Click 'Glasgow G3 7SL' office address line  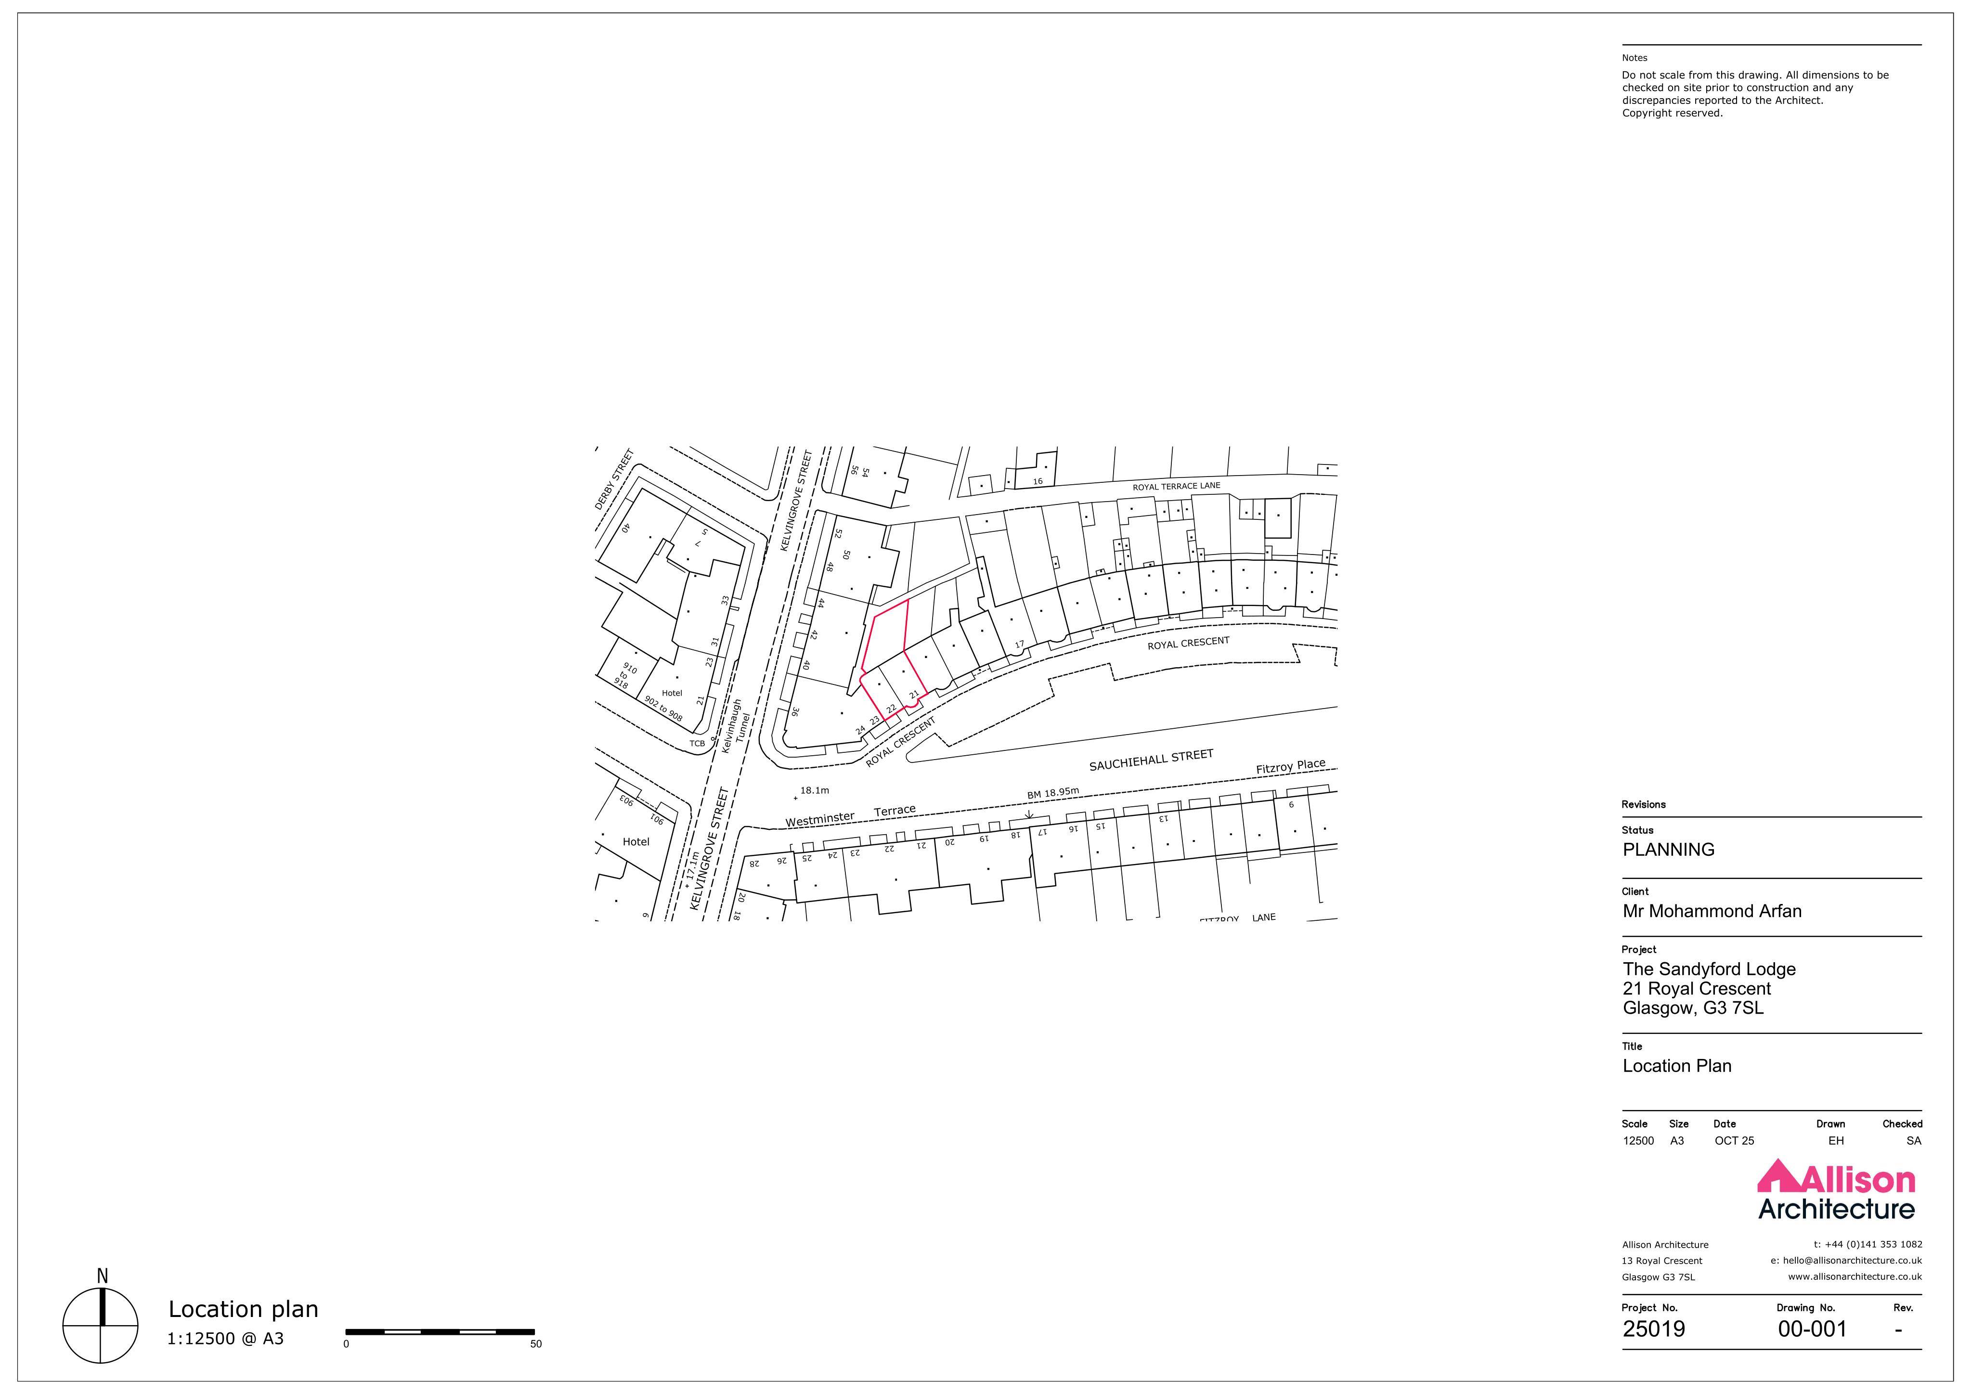[1659, 1277]
